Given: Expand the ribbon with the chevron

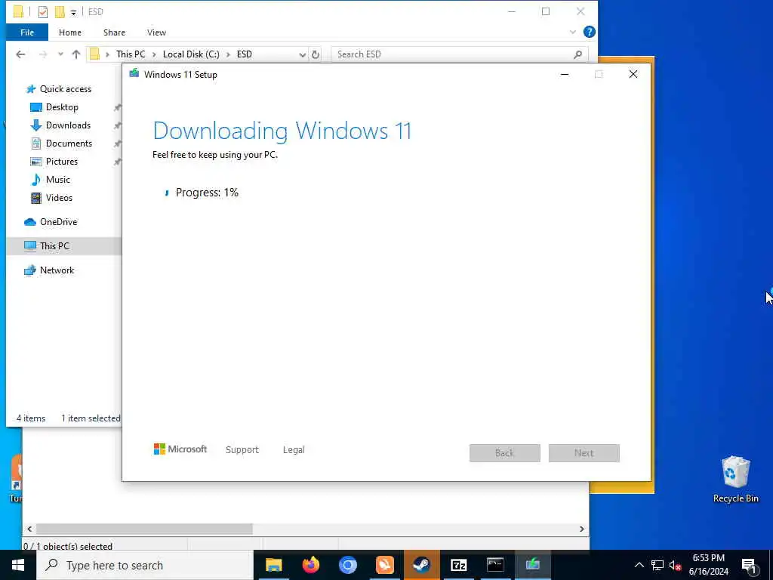Looking at the screenshot, I should [572, 32].
